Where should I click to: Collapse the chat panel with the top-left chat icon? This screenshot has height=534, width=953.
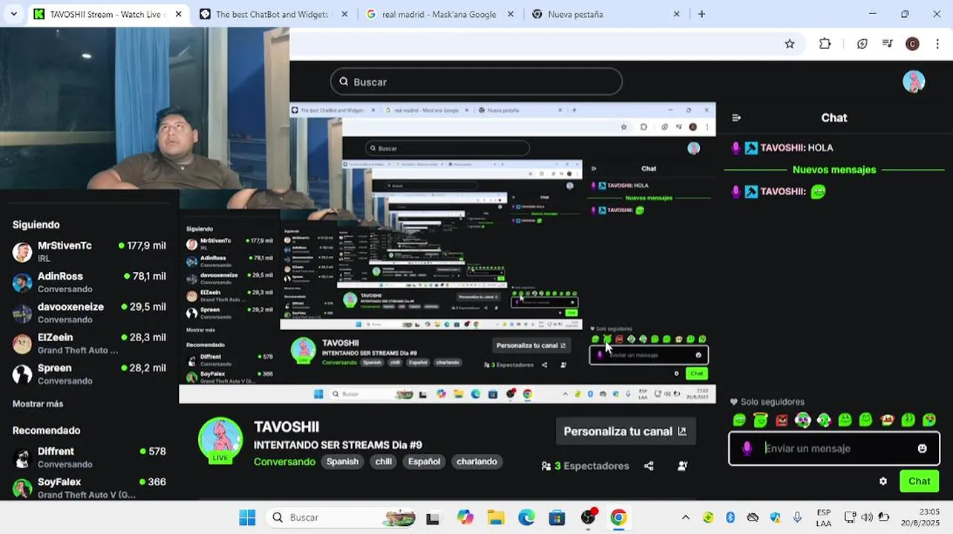(736, 118)
